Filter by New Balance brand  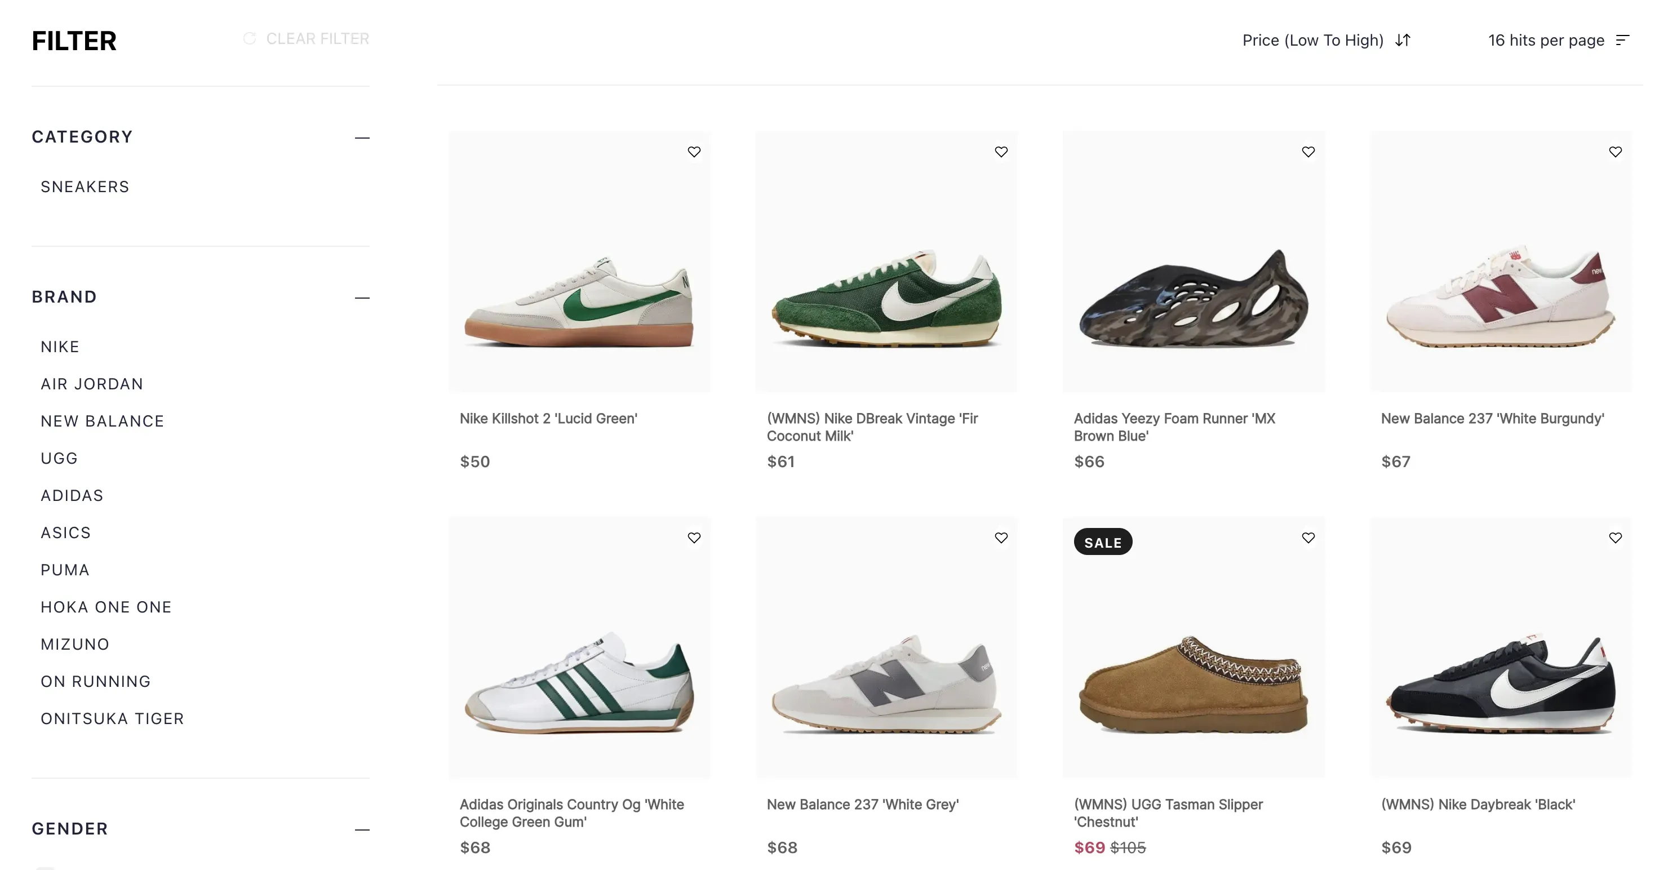[103, 421]
